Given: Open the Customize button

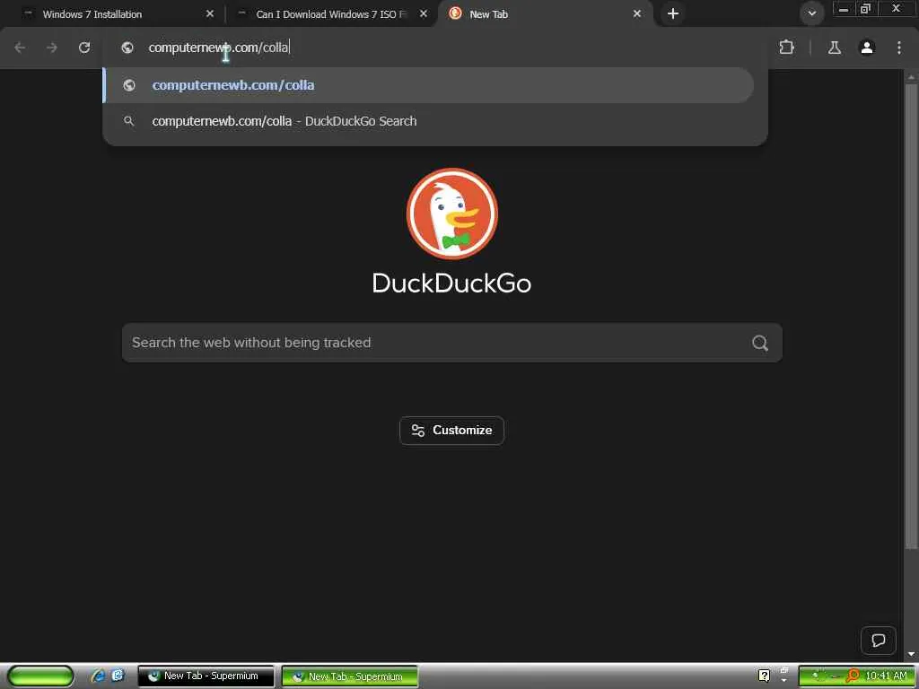Looking at the screenshot, I should [452, 431].
